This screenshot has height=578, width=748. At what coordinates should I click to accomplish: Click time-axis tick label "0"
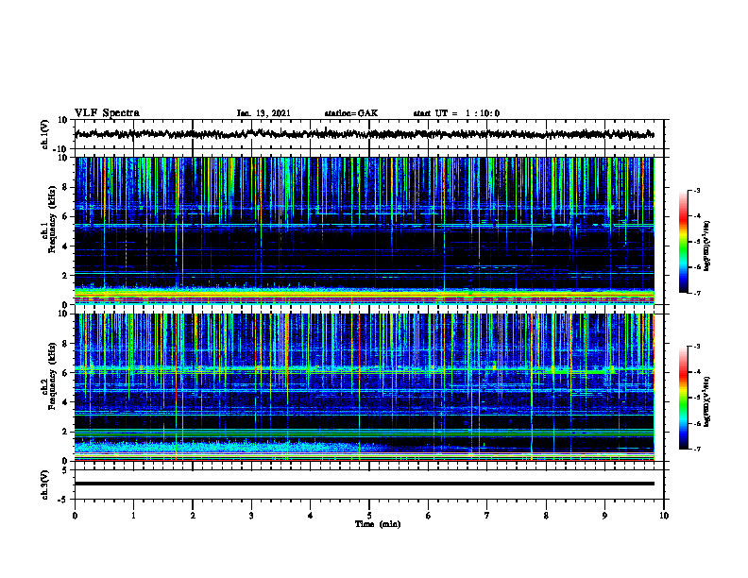point(75,516)
